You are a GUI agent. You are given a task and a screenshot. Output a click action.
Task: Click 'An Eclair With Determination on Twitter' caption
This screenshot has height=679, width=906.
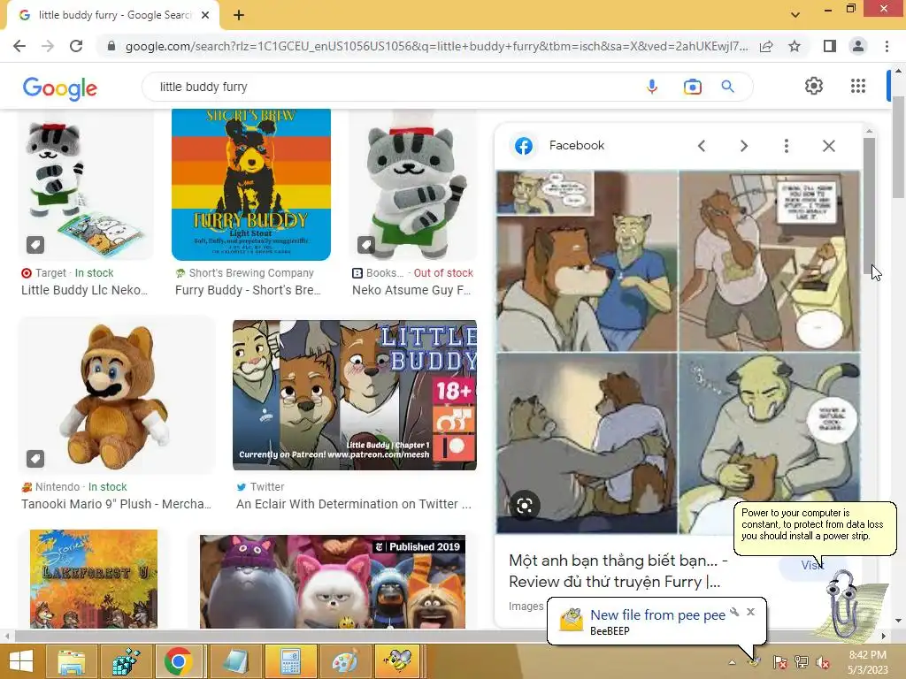coord(354,504)
